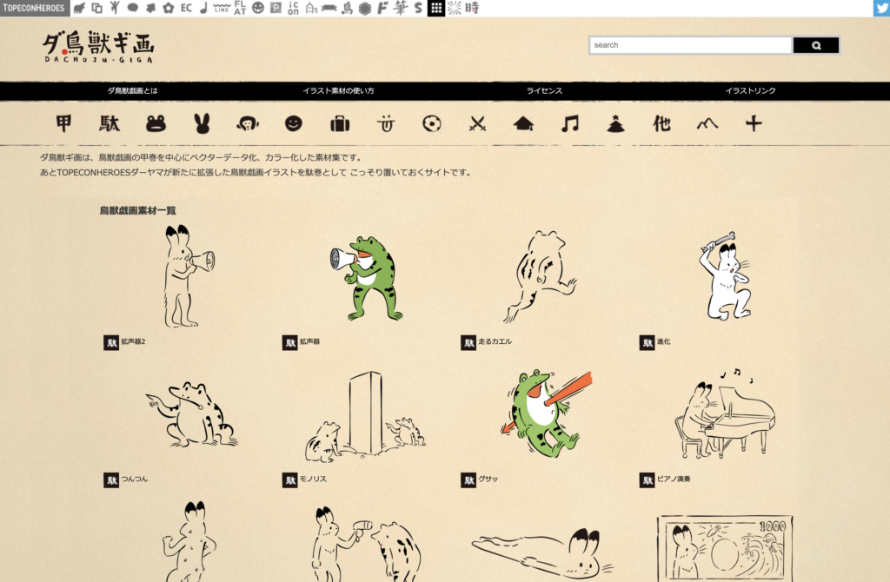Select the graduation cap category icon
This screenshot has height=582, width=890.
point(523,124)
